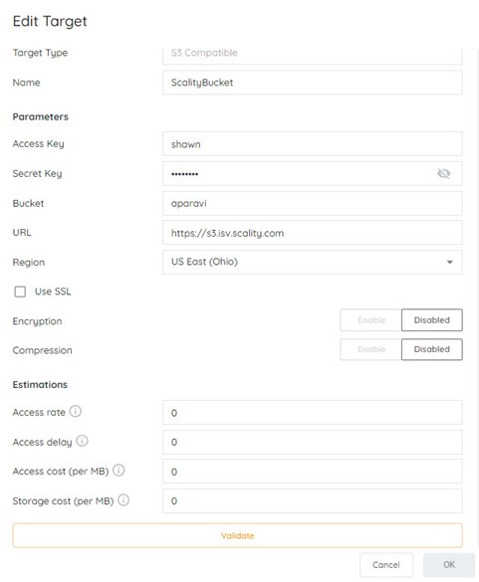Set Compression to Disabled
Screen dimensions: 479x582
coord(432,349)
